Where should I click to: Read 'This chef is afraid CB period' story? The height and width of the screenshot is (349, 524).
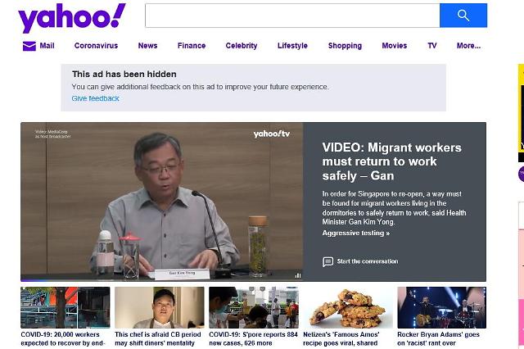(158, 338)
